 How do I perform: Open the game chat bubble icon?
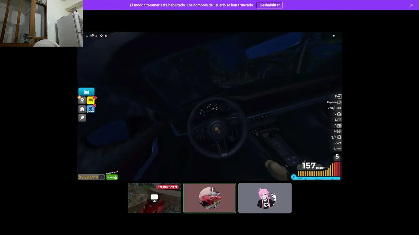(92, 36)
